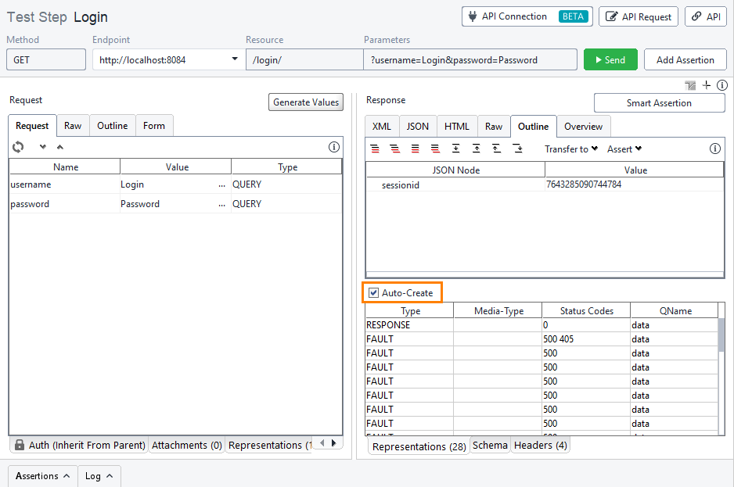Click the refresh parameters icon in Request toolbar
The height and width of the screenshot is (487, 734).
click(x=18, y=147)
